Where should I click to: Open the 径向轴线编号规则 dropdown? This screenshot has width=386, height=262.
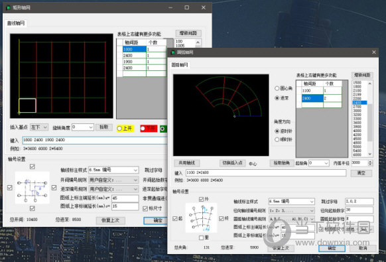coord(291,210)
